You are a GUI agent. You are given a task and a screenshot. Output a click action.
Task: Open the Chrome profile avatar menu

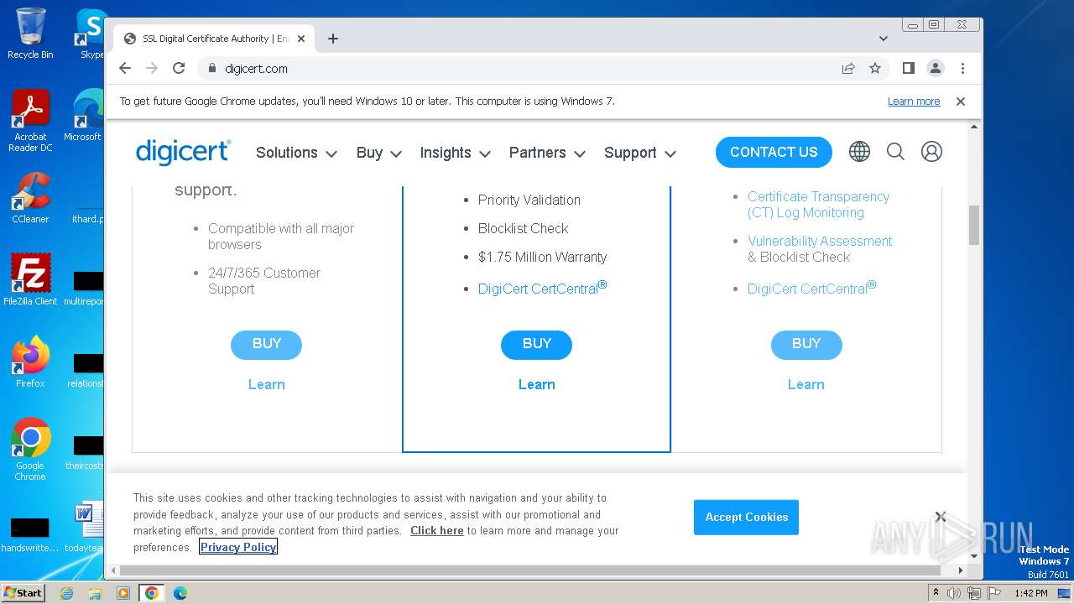(936, 68)
